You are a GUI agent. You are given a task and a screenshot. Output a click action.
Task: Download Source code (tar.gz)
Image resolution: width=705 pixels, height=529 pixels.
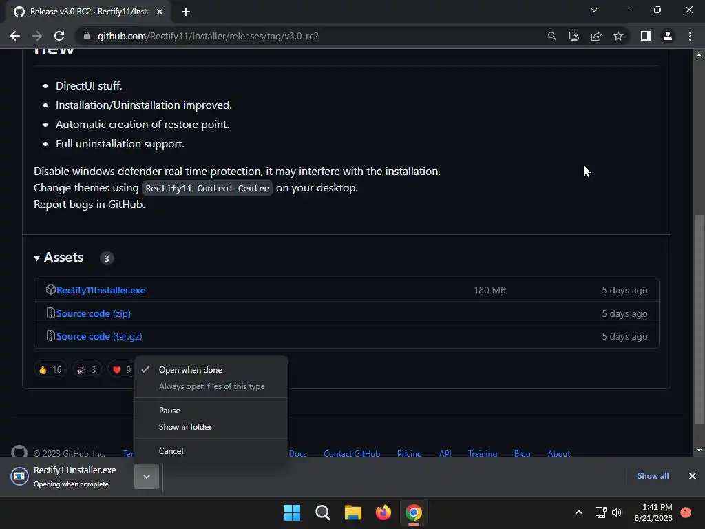(x=99, y=336)
